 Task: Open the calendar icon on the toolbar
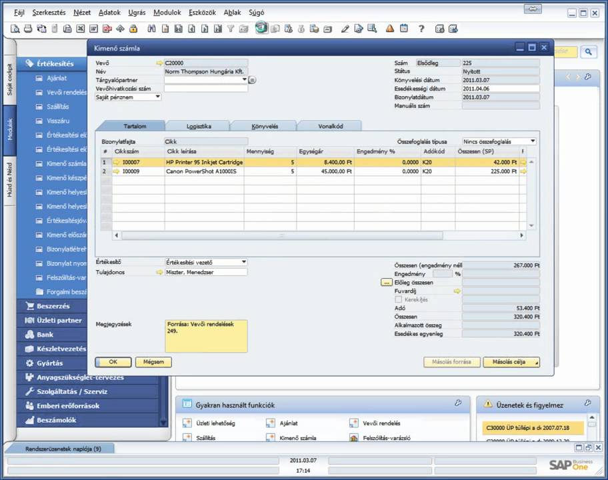(403, 29)
